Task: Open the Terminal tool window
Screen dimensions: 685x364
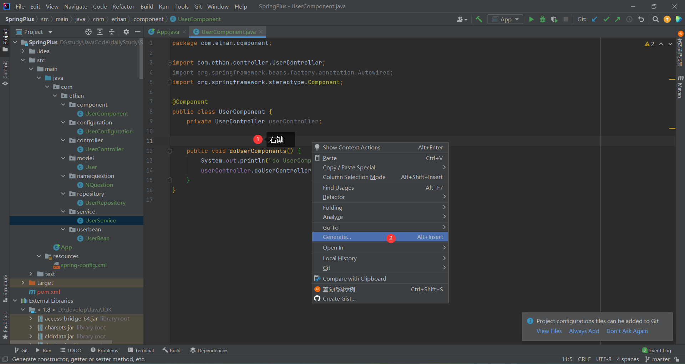Action: click(141, 350)
